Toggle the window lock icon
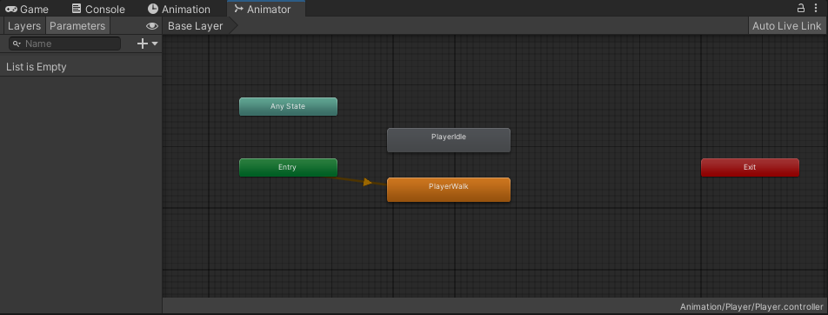828x315 pixels. click(801, 9)
